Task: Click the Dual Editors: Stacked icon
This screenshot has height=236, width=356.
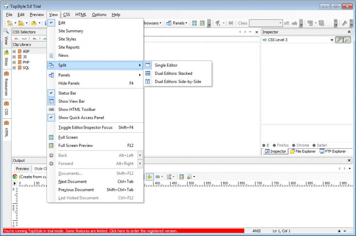Action: (x=148, y=73)
